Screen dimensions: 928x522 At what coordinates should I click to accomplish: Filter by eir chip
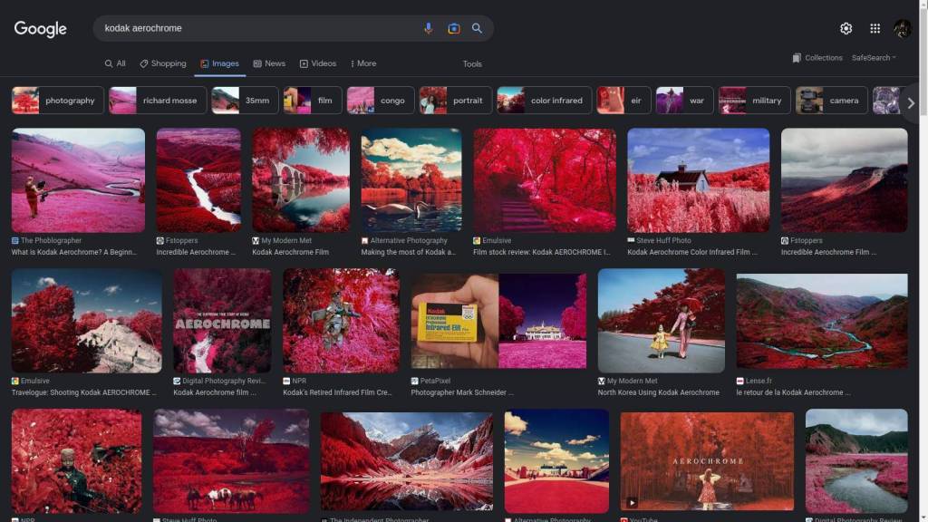tap(623, 101)
